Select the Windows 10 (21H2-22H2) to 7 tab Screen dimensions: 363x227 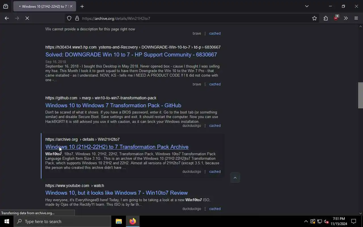(x=45, y=6)
